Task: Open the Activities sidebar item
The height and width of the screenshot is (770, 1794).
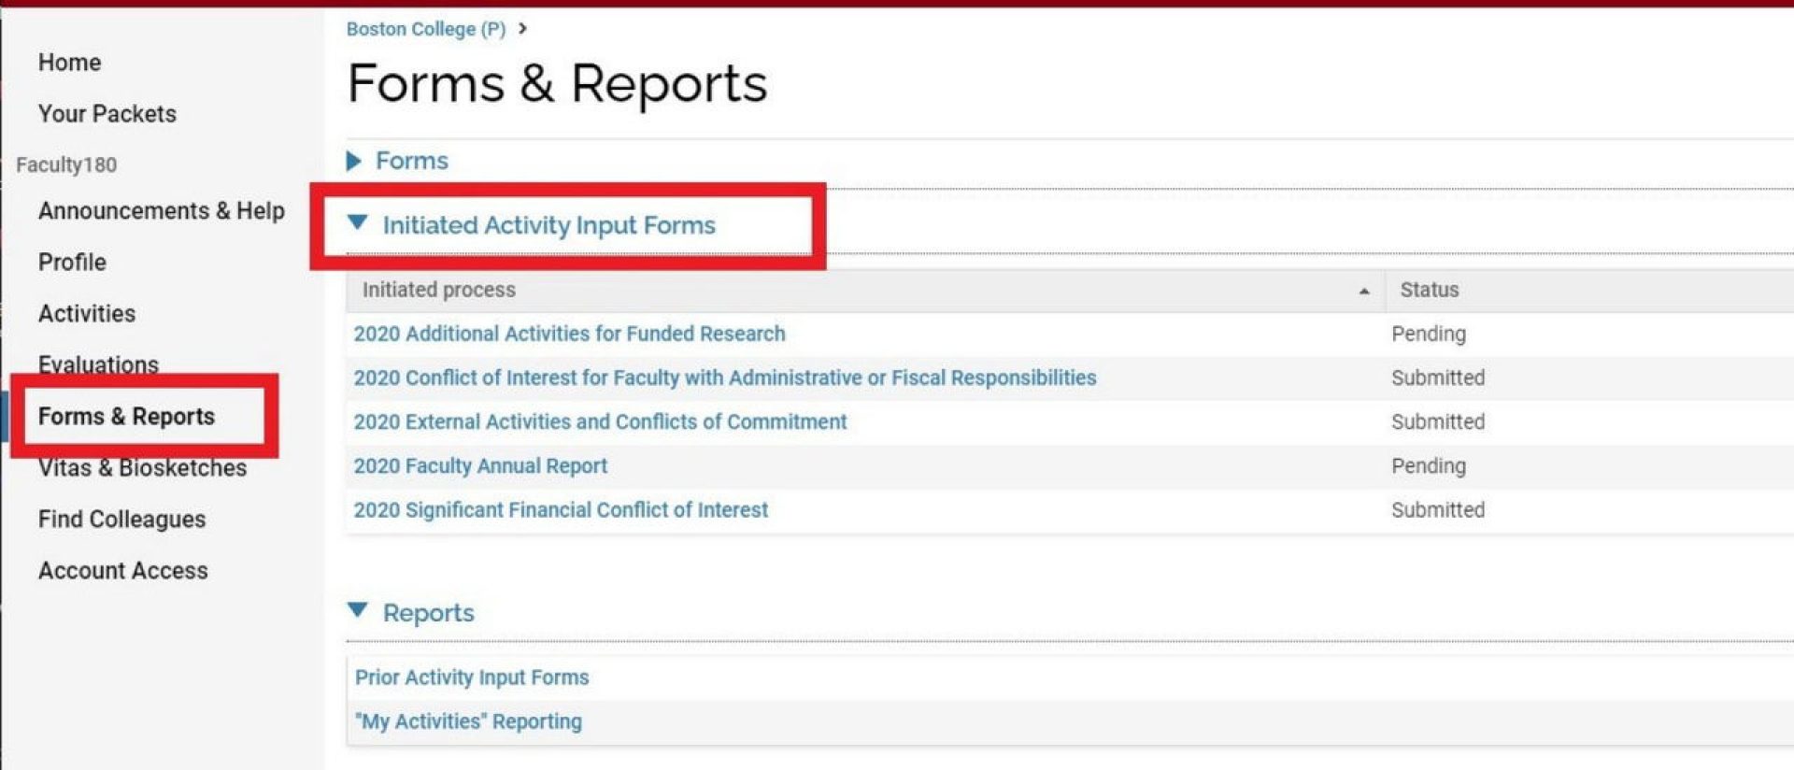Action: pos(86,314)
